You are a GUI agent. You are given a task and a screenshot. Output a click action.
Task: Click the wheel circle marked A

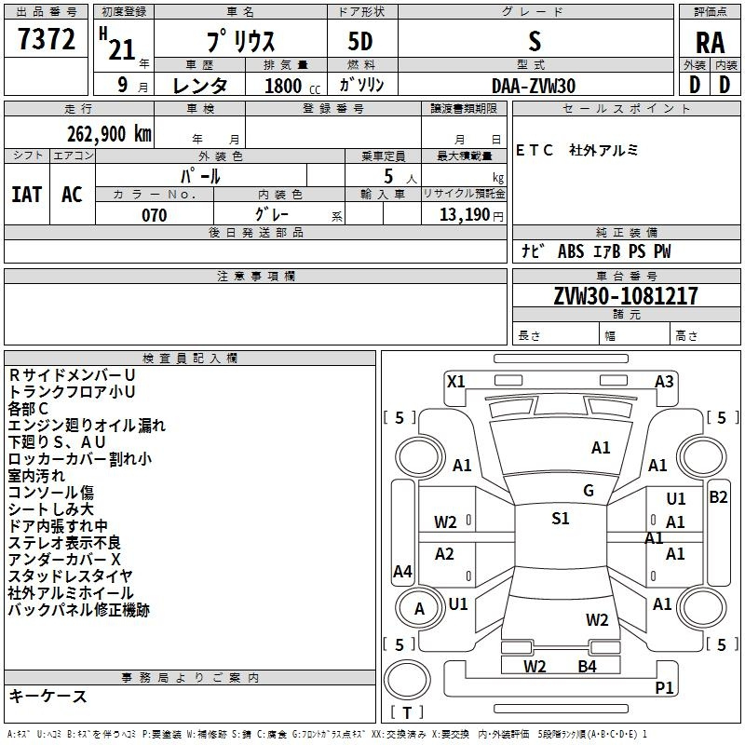[419, 608]
